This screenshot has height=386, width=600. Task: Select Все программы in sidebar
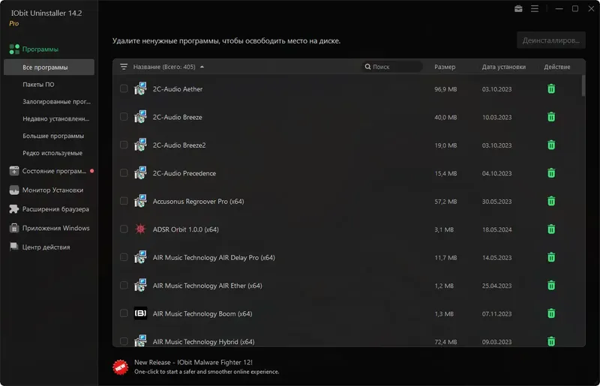49,67
